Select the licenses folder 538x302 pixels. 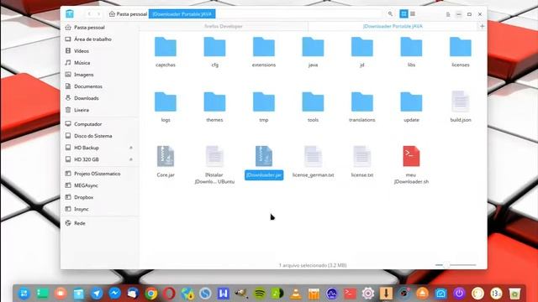tap(461, 47)
